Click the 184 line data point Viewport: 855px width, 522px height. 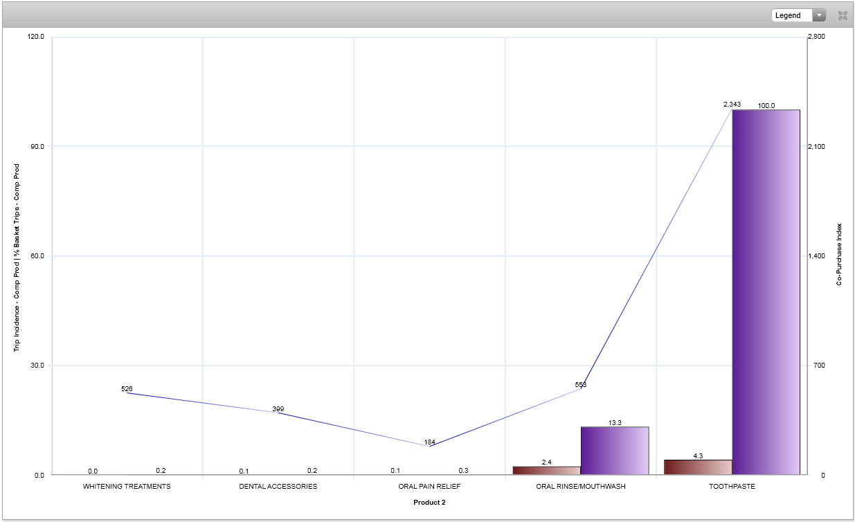[x=429, y=447]
